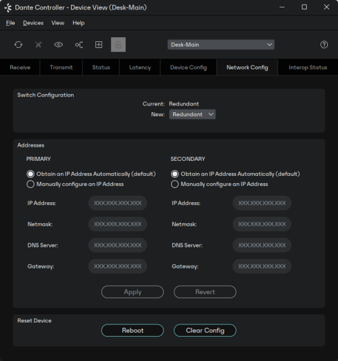Click the plus-in-square add icon
Image resolution: width=338 pixels, height=361 pixels.
coord(99,45)
